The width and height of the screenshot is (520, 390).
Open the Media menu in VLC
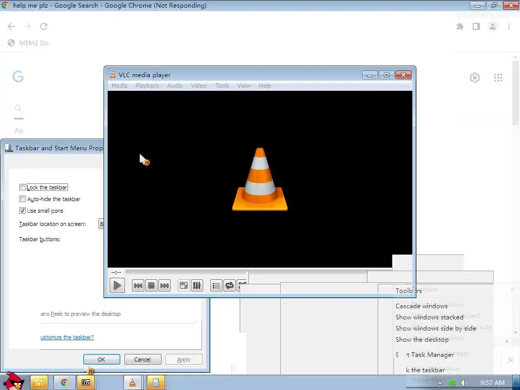click(x=119, y=85)
